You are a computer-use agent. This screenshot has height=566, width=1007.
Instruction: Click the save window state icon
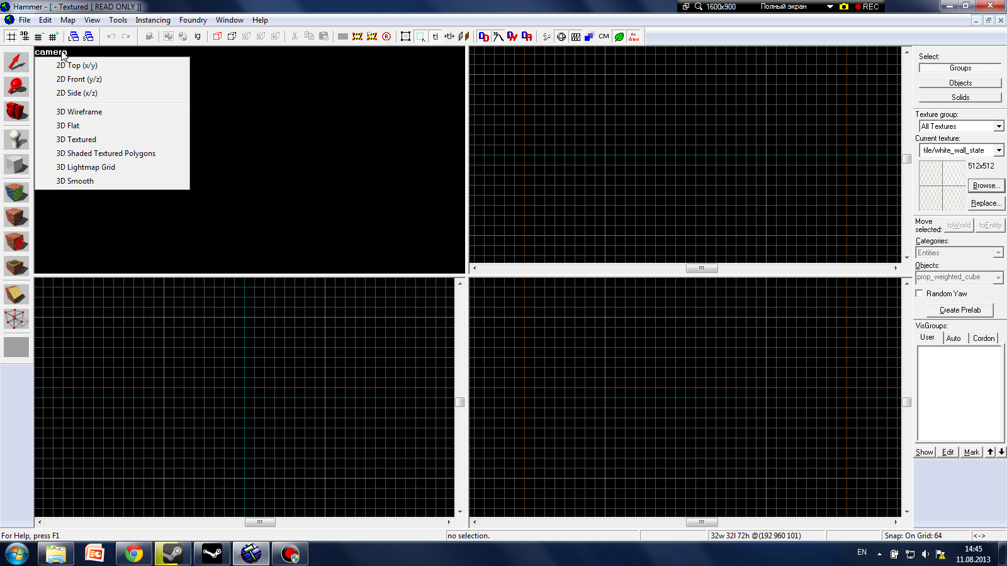coord(89,36)
